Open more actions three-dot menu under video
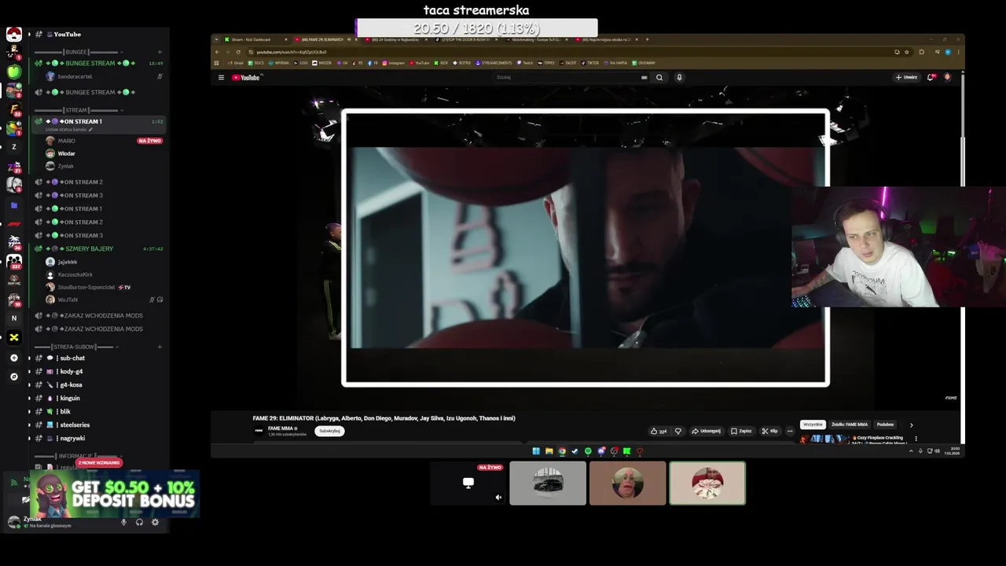The image size is (1006, 566). [x=790, y=431]
